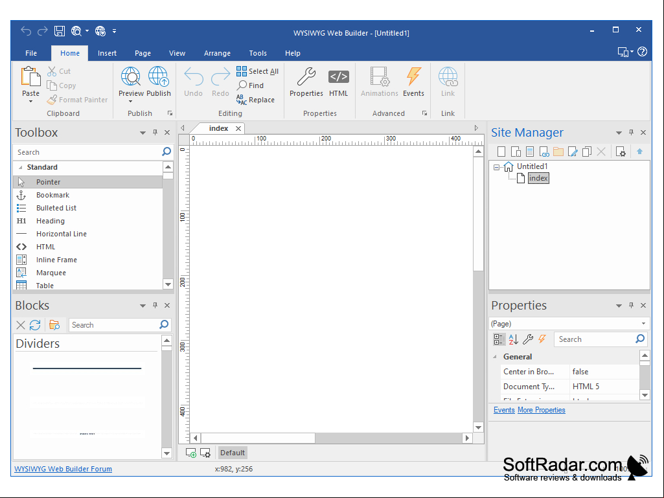Viewport: 664px width, 498px height.
Task: Click manage breakpoints gear icon below the canvas
Action: [x=205, y=453]
